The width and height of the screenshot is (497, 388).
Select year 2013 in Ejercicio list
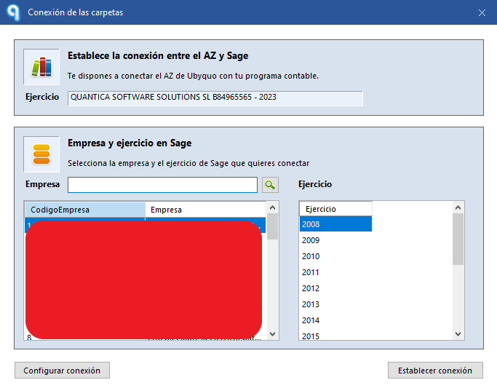coord(335,304)
